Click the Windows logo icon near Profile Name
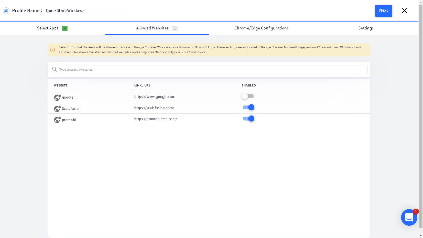The height and width of the screenshot is (238, 423). tap(6, 11)
